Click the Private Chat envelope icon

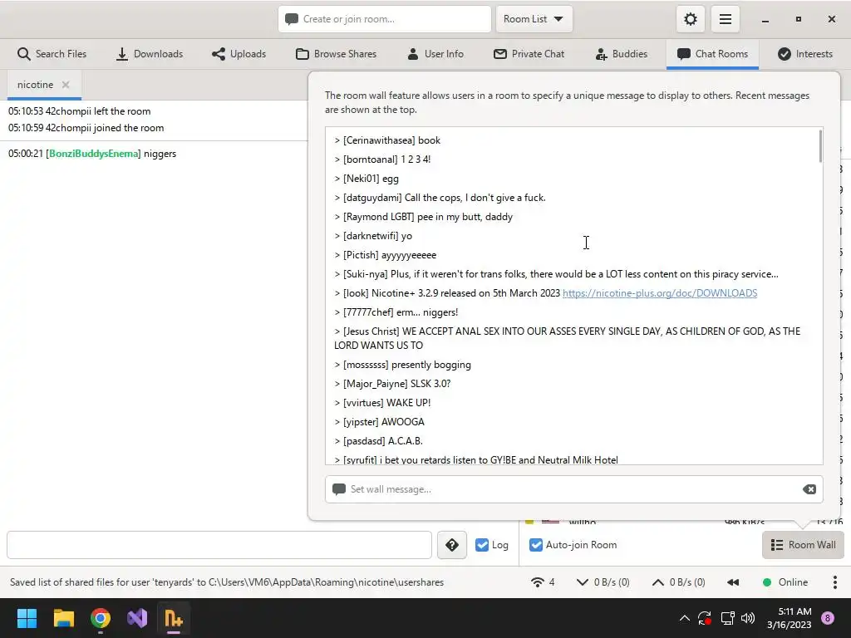[499, 54]
